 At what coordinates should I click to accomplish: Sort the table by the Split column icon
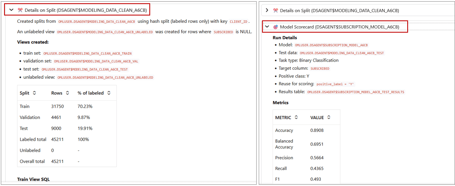point(34,93)
